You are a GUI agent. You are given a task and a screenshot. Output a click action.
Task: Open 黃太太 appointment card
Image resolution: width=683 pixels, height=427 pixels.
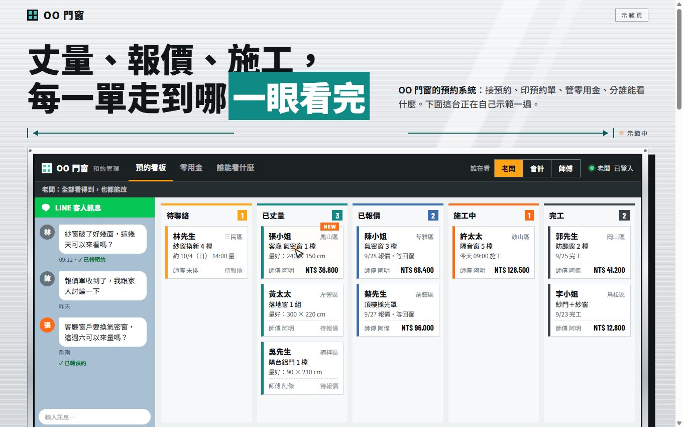[x=302, y=310]
